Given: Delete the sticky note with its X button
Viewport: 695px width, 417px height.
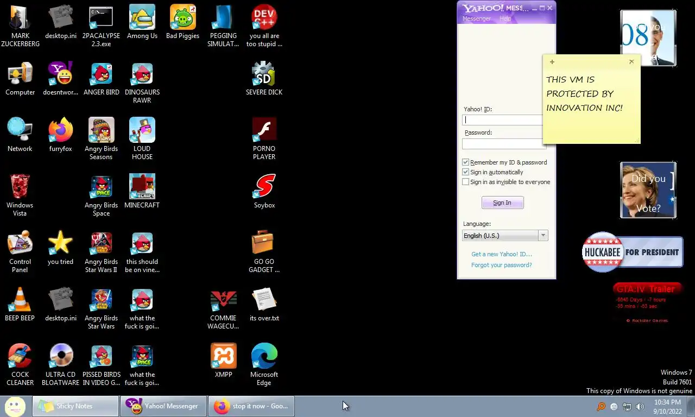Looking at the screenshot, I should pyautogui.click(x=631, y=62).
